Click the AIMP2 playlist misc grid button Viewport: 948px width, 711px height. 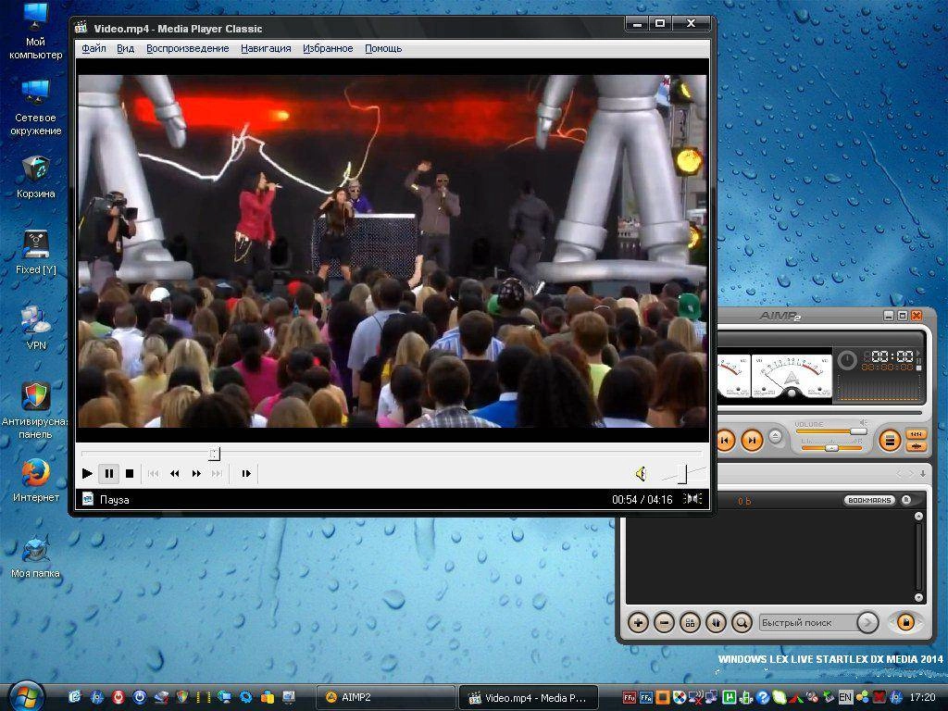[x=690, y=622]
